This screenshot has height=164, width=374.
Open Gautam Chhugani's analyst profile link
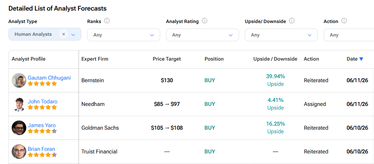[x=49, y=78]
